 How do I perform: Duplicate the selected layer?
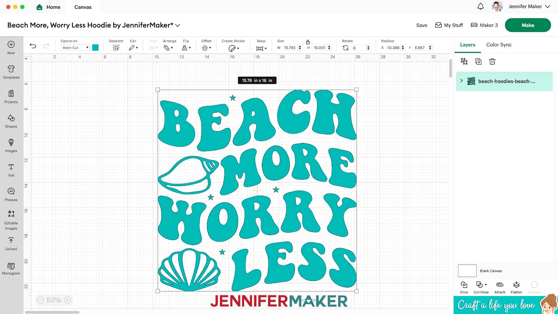(478, 62)
